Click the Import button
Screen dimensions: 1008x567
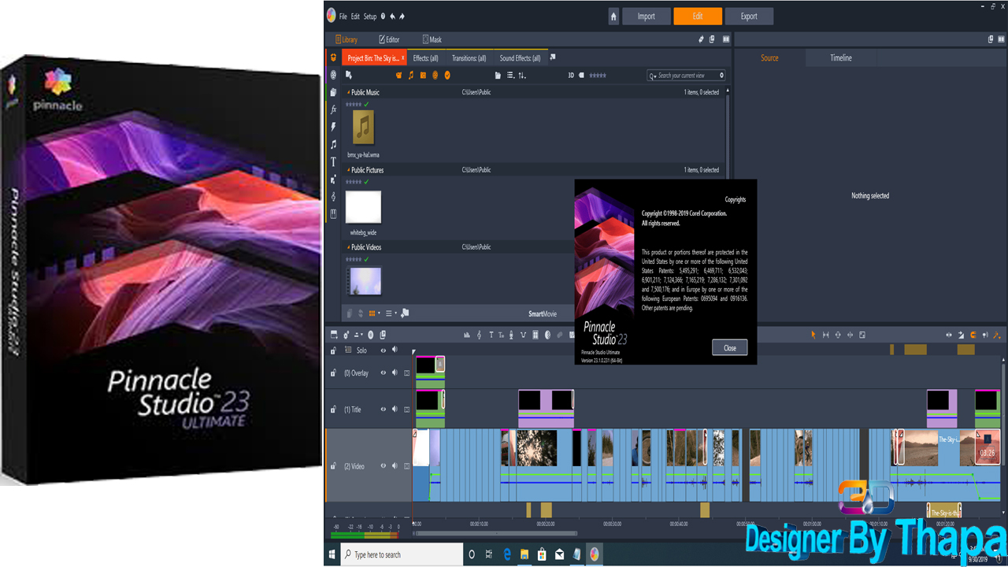click(x=647, y=17)
